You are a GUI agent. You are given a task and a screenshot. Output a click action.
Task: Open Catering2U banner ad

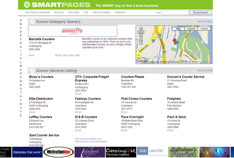tap(121, 152)
